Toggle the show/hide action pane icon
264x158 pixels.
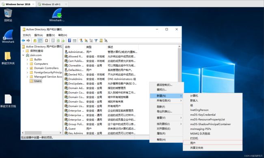click(x=75, y=40)
